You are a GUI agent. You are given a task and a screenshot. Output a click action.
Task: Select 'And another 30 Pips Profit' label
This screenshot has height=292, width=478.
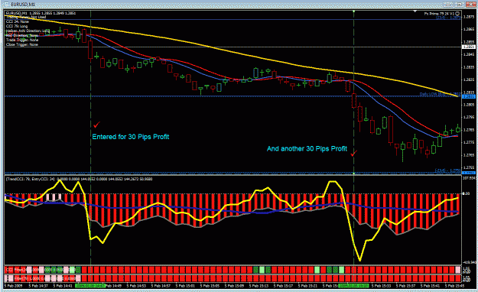(x=307, y=149)
